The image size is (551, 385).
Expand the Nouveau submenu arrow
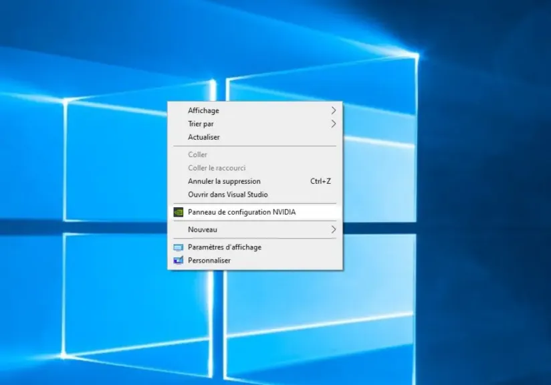tap(333, 230)
